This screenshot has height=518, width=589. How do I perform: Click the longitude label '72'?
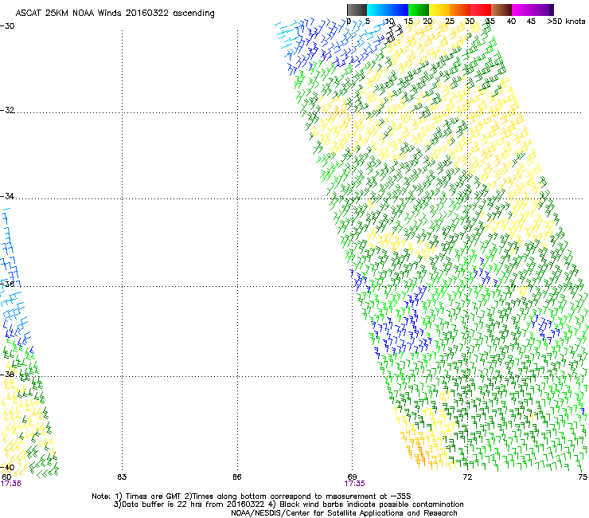pyautogui.click(x=467, y=477)
